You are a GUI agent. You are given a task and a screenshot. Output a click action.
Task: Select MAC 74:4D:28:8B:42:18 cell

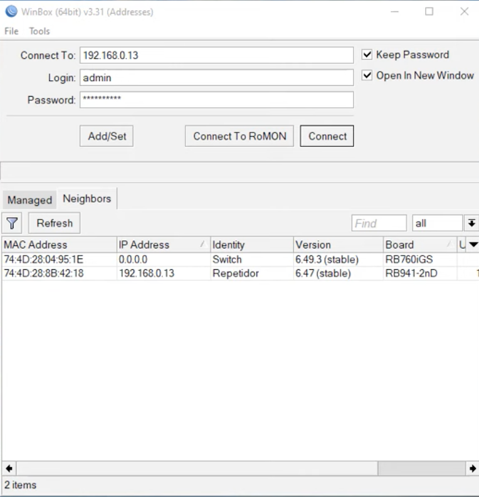59,273
